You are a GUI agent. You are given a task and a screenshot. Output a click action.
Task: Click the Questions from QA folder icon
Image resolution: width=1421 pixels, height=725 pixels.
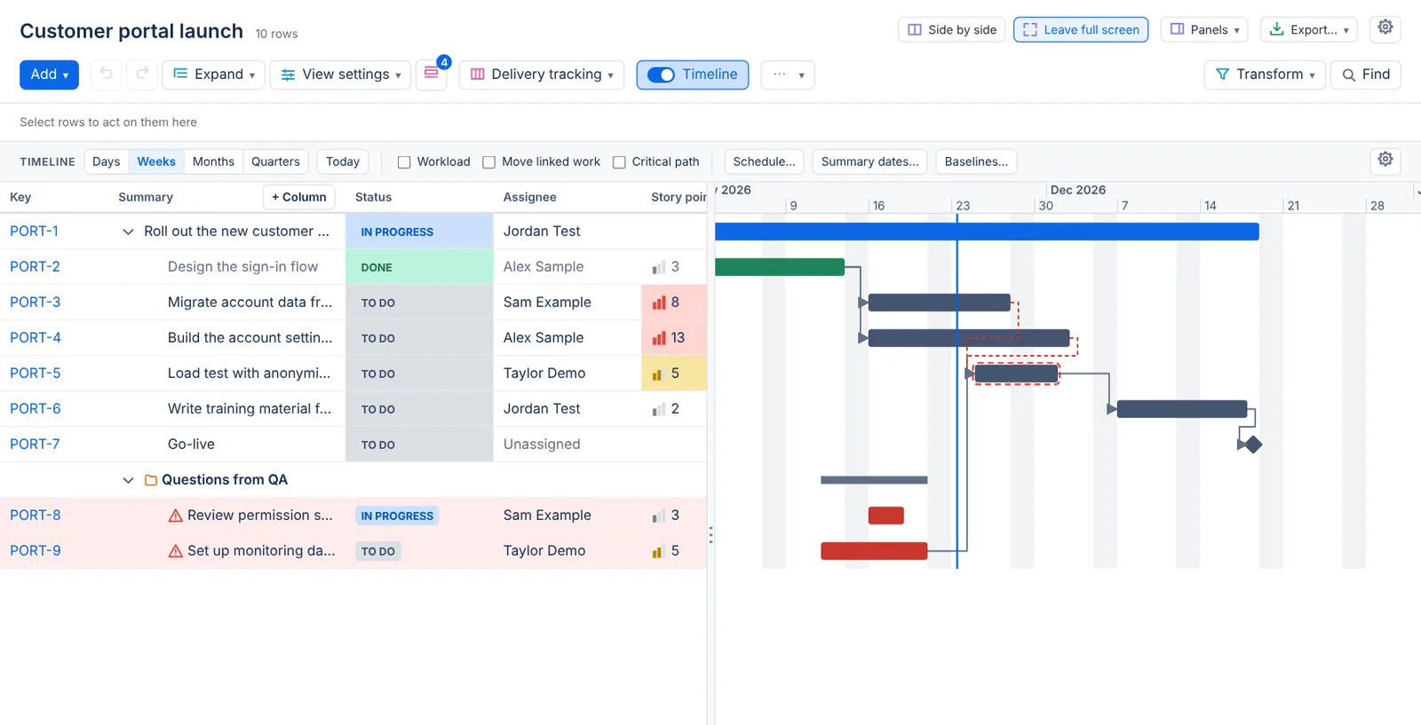click(x=151, y=480)
